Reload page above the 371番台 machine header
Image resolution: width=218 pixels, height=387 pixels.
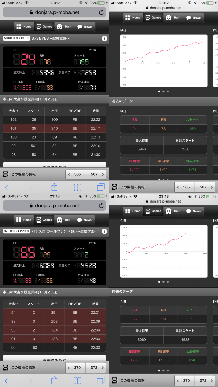tap(101, 206)
